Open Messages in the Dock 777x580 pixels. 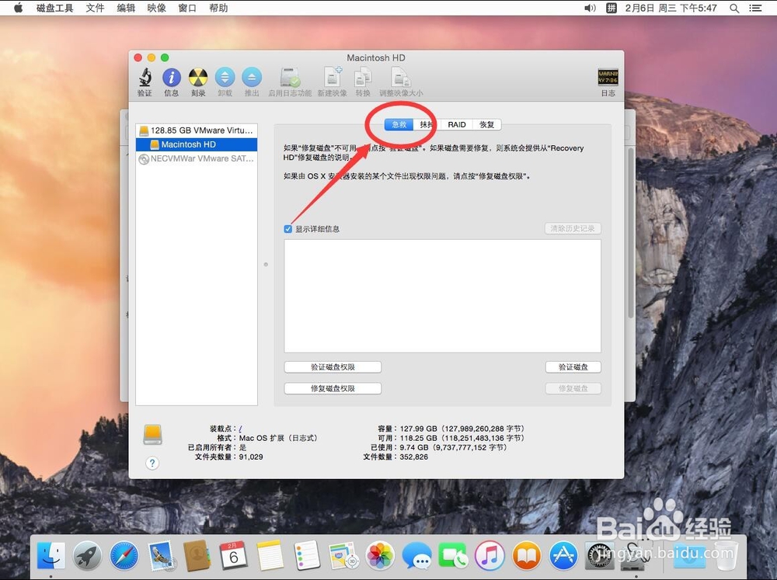click(416, 555)
